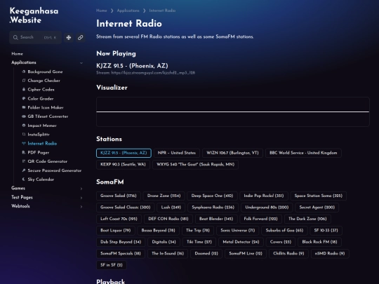Open the Cipher Codex page

point(41,89)
